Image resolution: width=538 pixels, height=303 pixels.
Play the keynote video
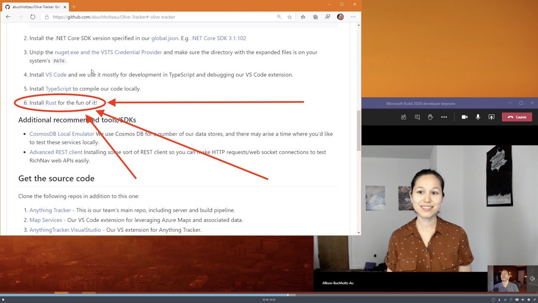pyautogui.click(x=3, y=300)
